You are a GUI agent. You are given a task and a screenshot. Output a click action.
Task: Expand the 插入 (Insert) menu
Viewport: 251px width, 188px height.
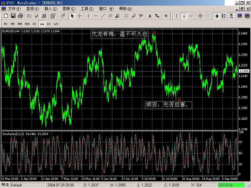point(51,9)
